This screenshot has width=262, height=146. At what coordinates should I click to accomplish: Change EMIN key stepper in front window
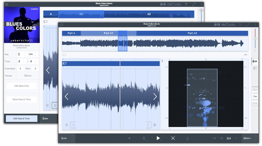[72, 138]
